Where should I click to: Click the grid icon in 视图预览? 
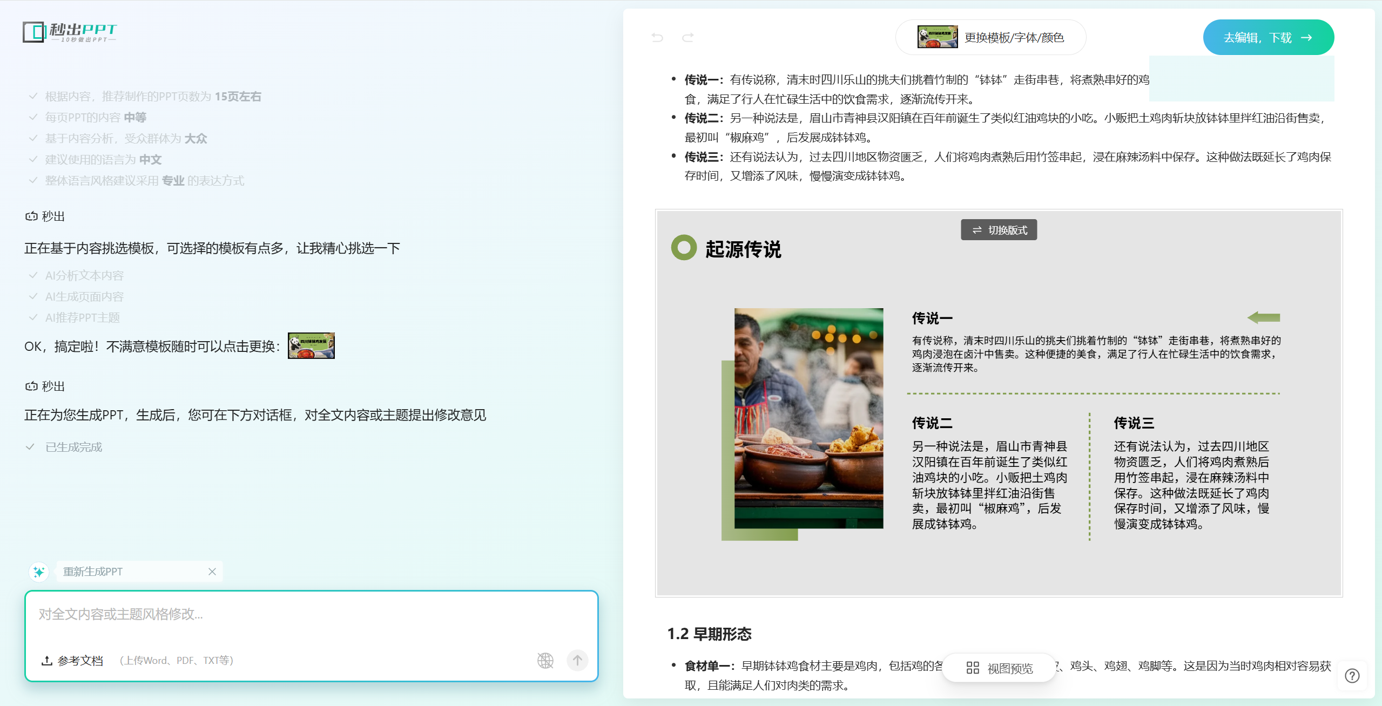973,668
